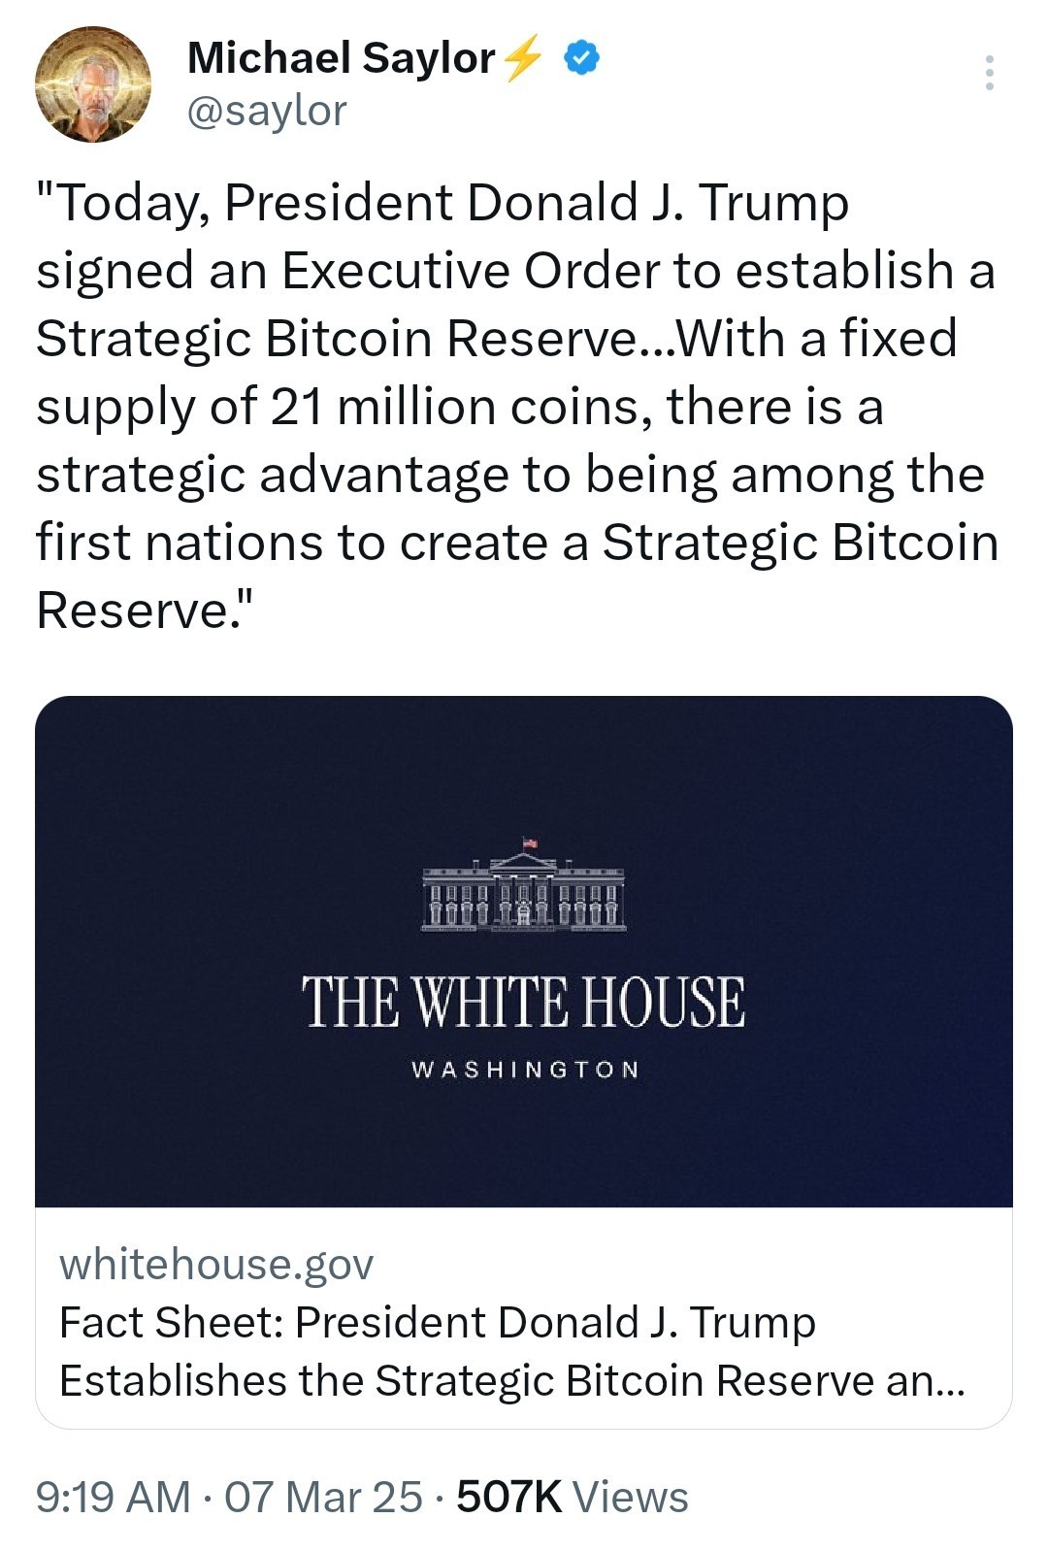This screenshot has width=1048, height=1551.
Task: Open The White House link preview image
Action: coord(524,951)
